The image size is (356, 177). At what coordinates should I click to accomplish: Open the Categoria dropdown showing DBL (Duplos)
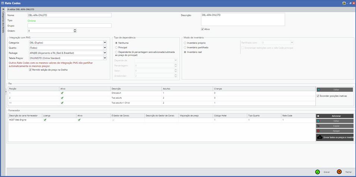pos(105,43)
